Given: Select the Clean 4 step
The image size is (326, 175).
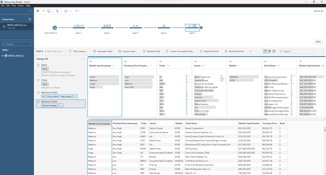Looking at the screenshot, I should tap(163, 27).
